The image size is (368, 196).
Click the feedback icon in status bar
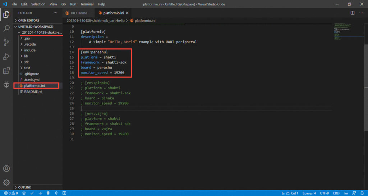click(354, 193)
